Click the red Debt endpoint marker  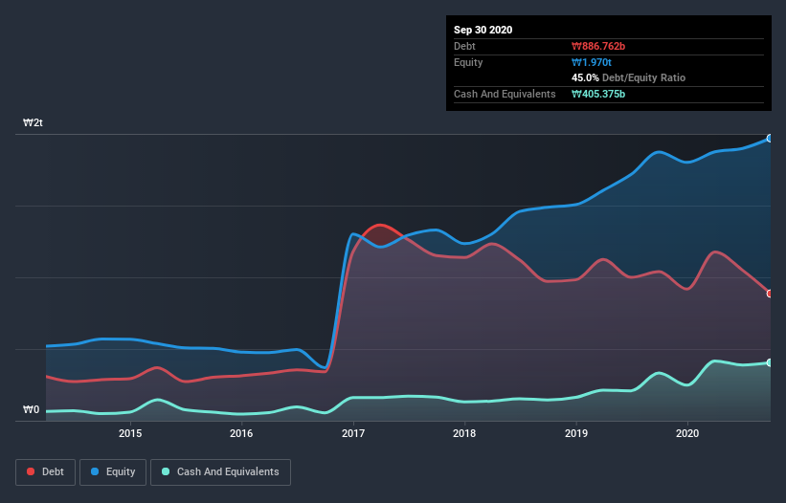tap(770, 294)
